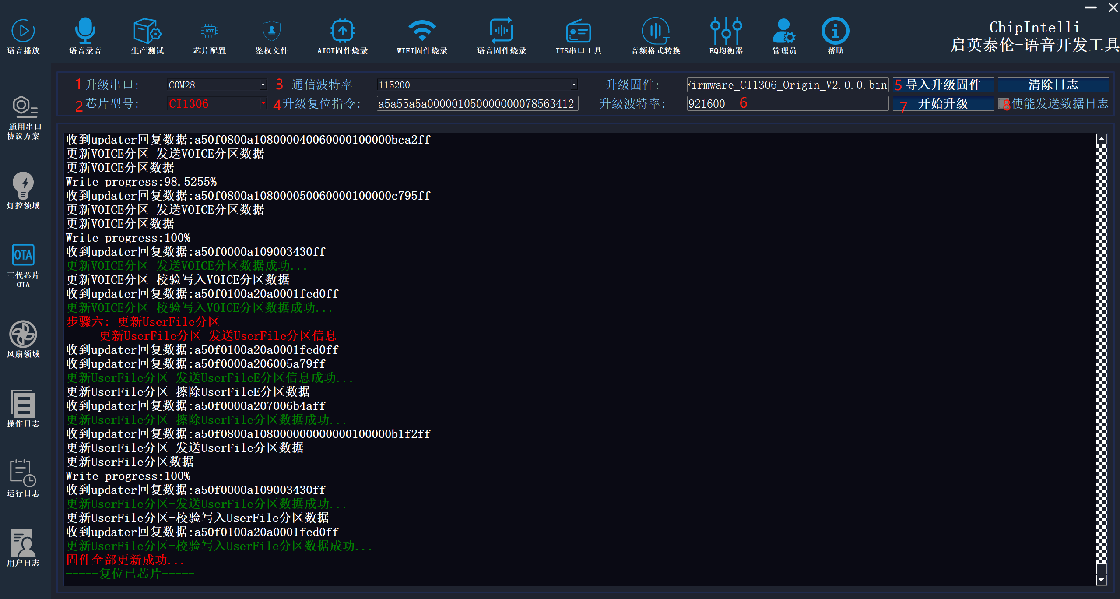Screen dimensions: 1120x599
Task: Open the 语音播放 voice playback tool
Action: coord(23,36)
